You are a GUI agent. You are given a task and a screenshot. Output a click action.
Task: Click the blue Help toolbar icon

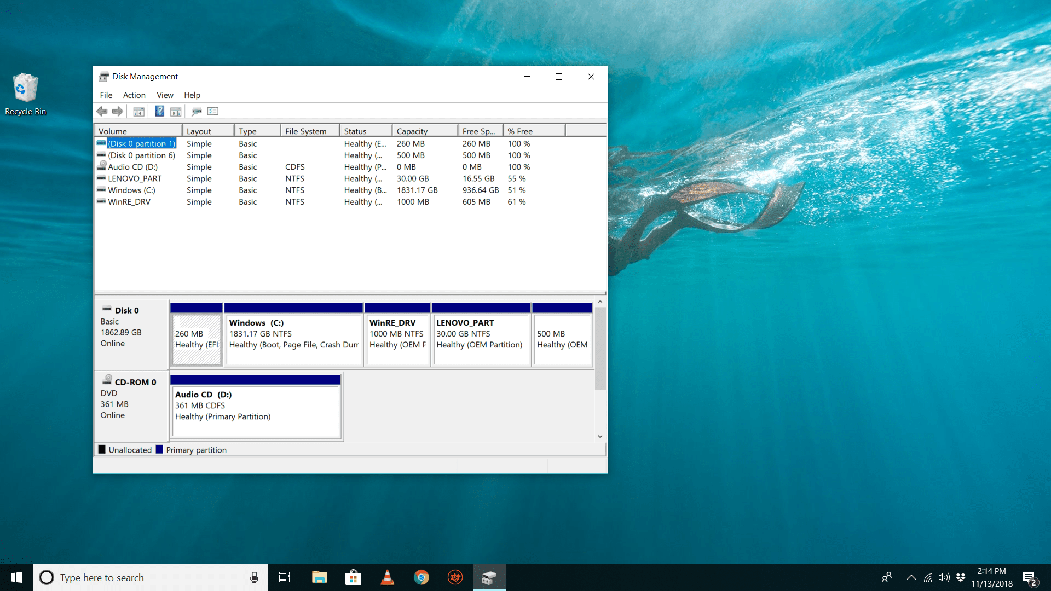tap(159, 112)
